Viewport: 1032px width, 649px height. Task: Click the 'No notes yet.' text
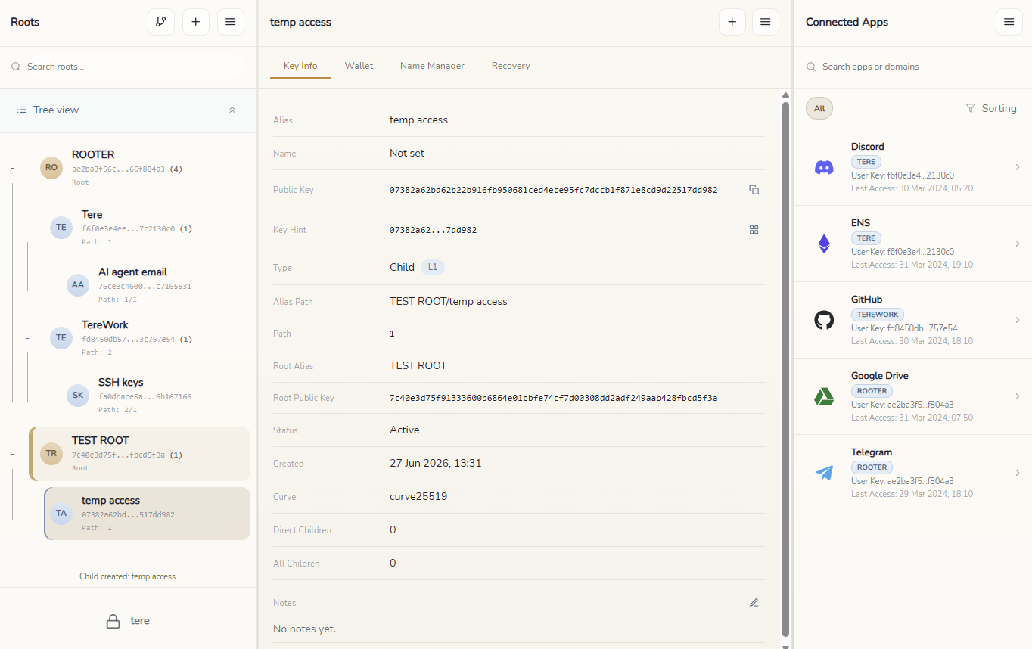pyautogui.click(x=304, y=629)
